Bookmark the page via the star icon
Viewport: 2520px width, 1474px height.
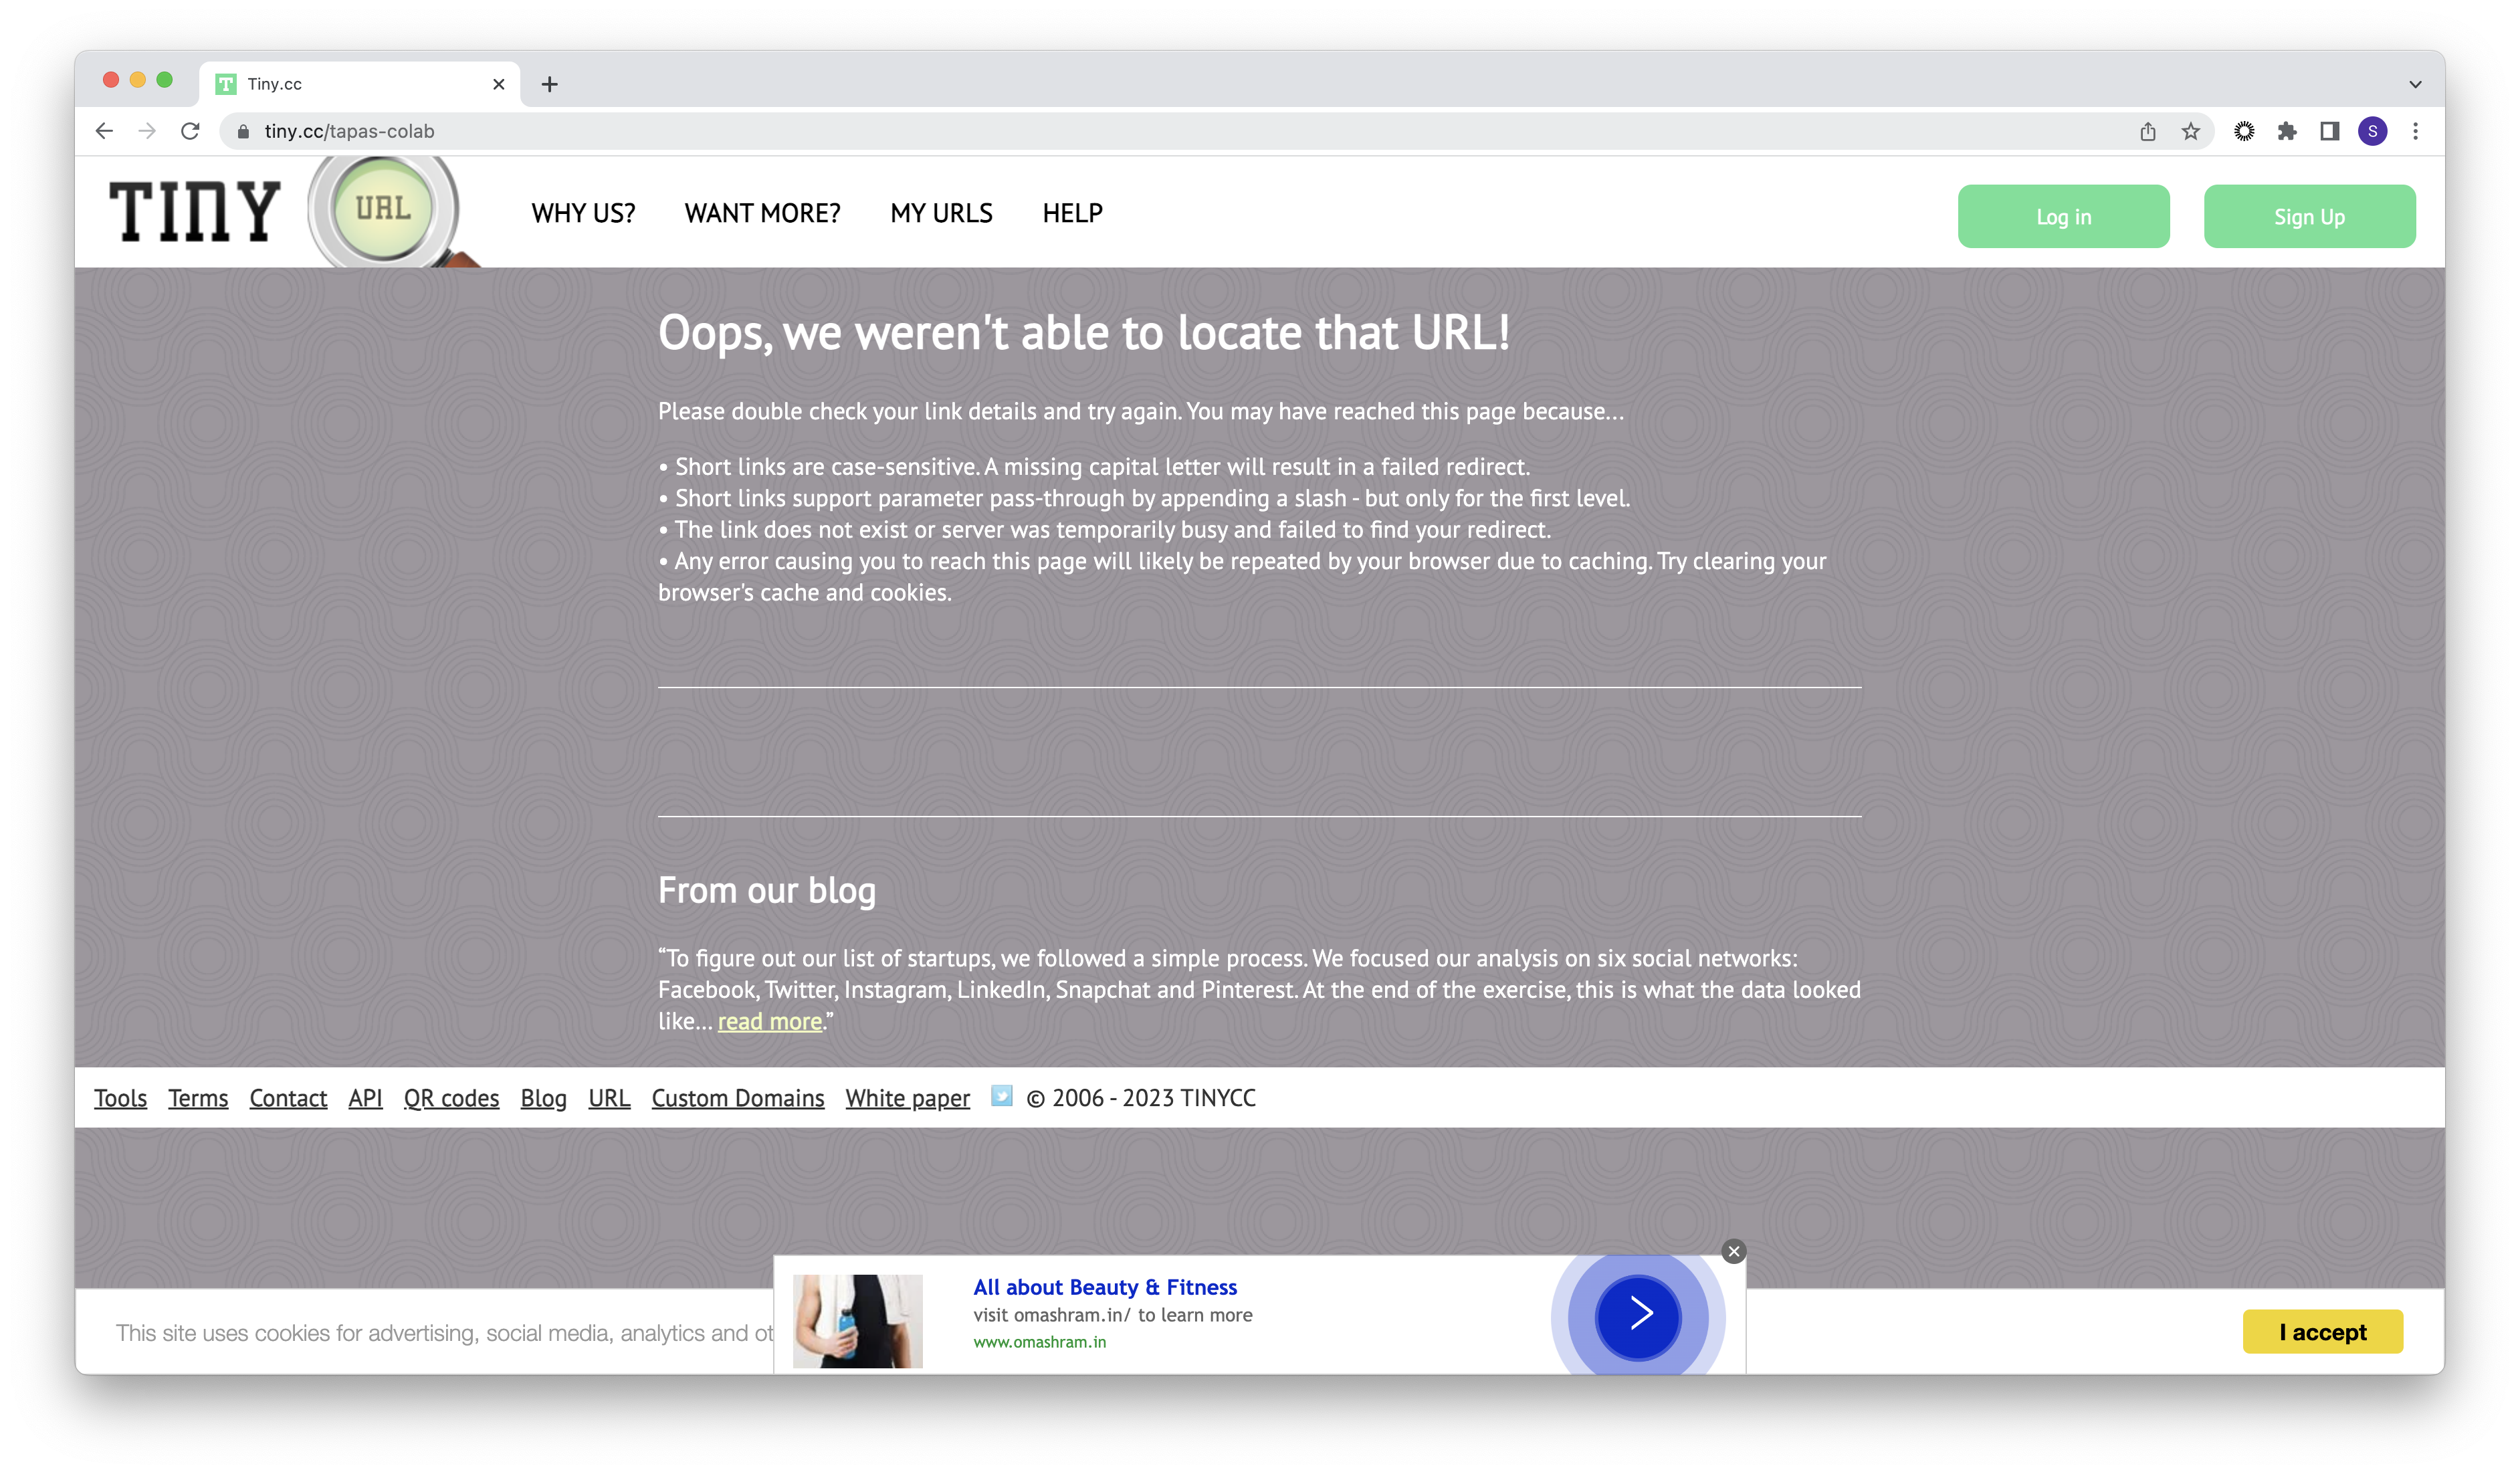pyautogui.click(x=2191, y=131)
